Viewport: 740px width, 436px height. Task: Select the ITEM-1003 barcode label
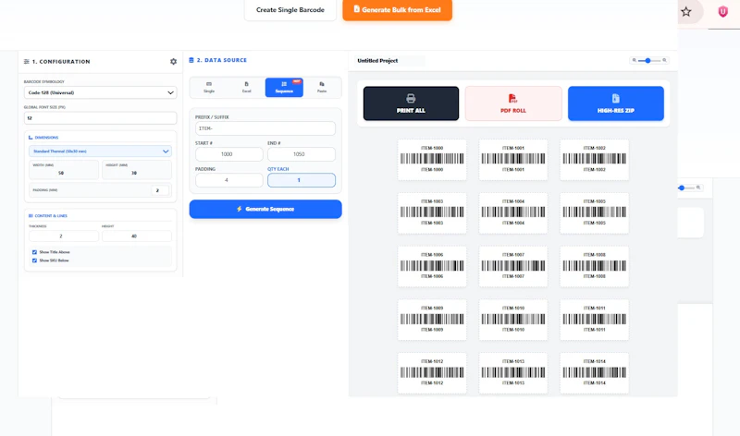432,212
